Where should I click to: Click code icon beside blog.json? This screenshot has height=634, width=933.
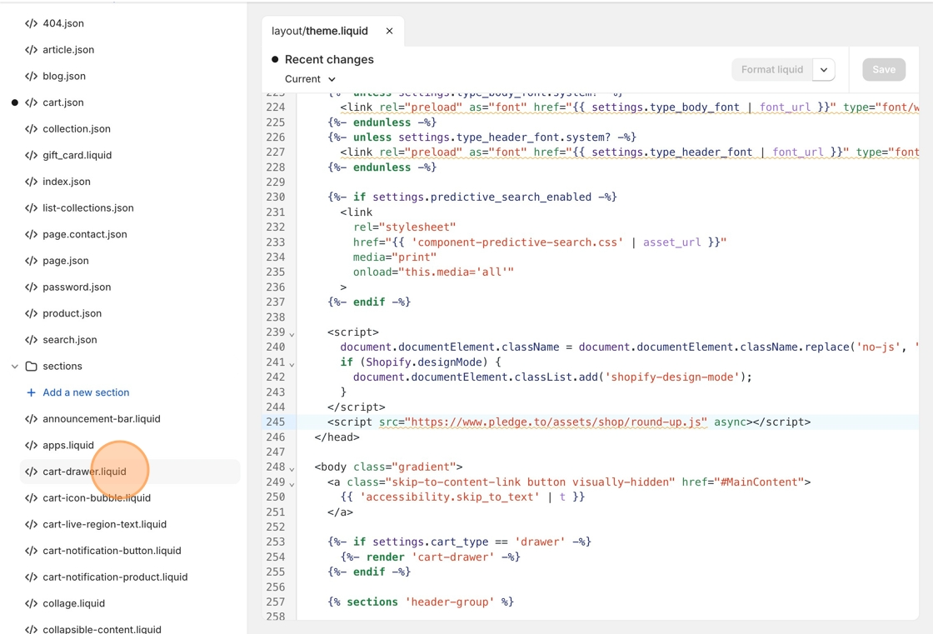pos(31,76)
